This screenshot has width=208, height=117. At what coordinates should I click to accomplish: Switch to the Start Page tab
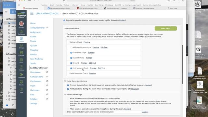point(172,8)
